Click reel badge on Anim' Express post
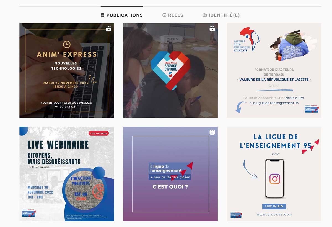The width and height of the screenshot is (332, 227). [108, 29]
